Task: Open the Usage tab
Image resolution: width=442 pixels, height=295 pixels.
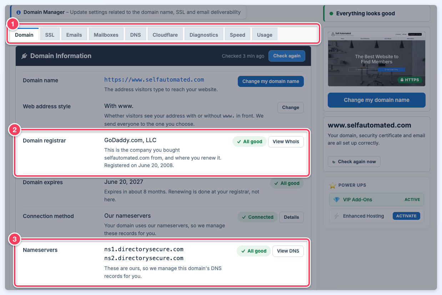Action: point(265,35)
